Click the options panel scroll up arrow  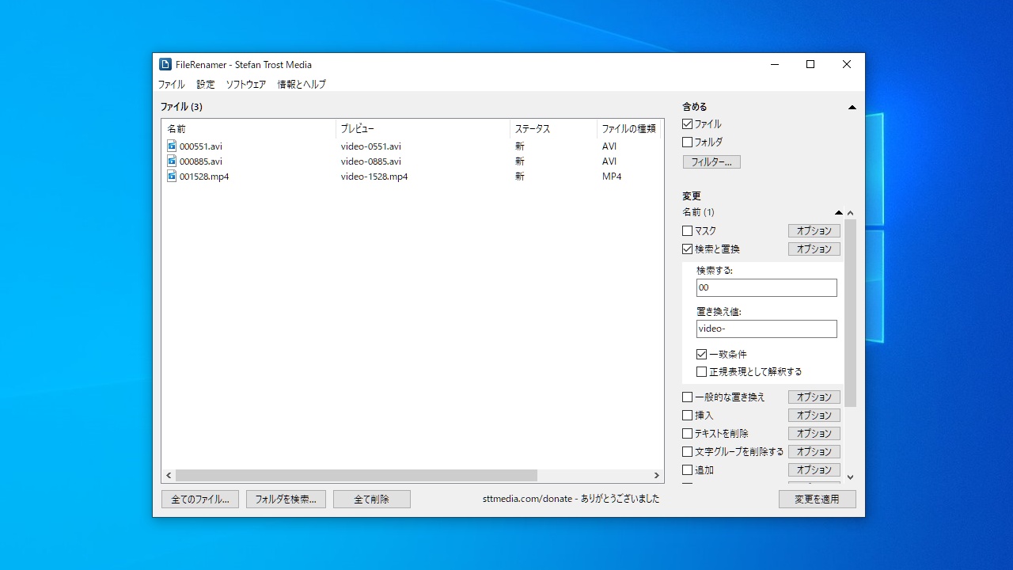(x=851, y=213)
